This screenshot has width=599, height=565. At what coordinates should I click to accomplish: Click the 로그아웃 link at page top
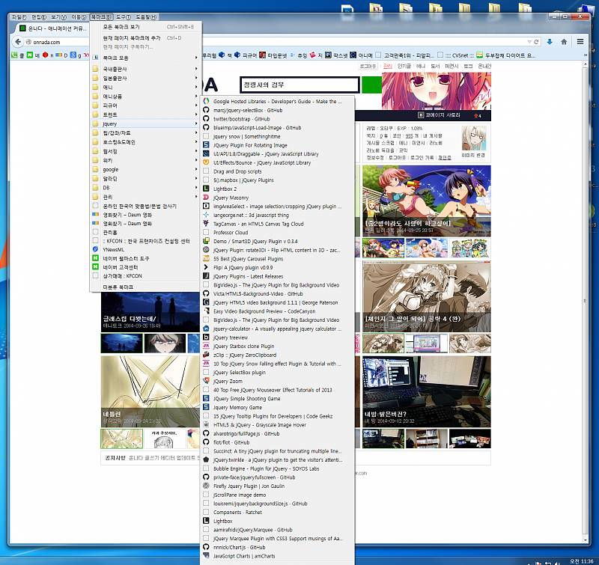pyautogui.click(x=368, y=67)
